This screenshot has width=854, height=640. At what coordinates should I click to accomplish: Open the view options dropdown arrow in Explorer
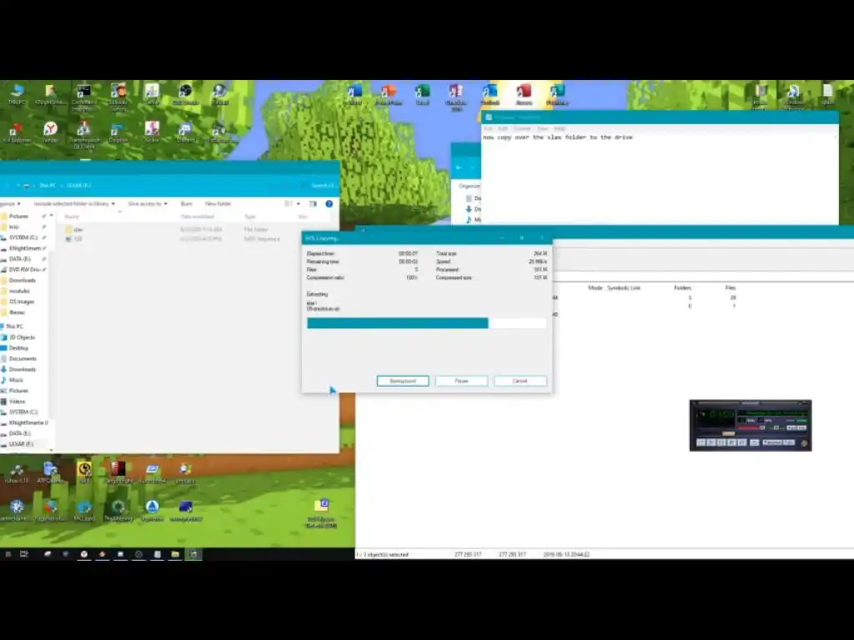(298, 203)
